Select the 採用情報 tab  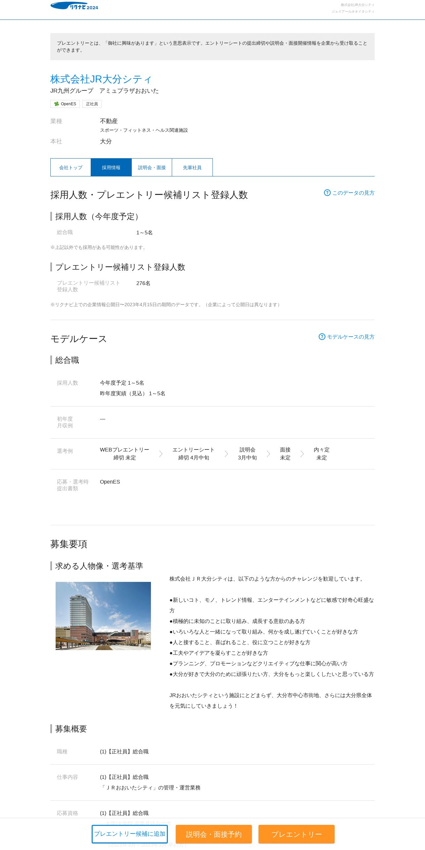(x=111, y=167)
